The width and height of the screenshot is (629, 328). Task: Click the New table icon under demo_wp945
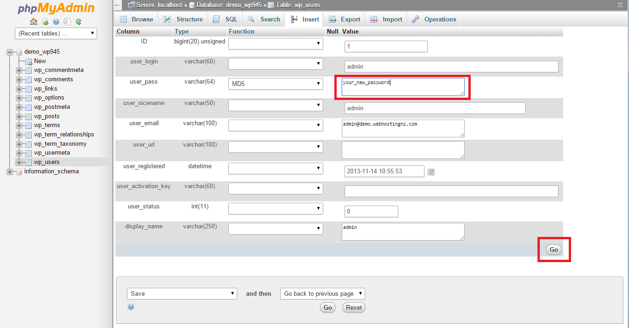28,61
